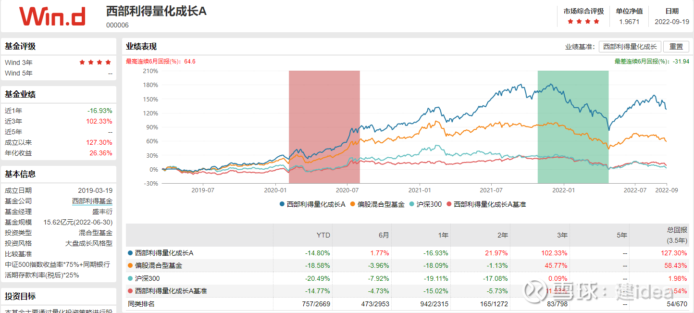Image resolution: width=694 pixels, height=313 pixels.
Task: Click the 西部利得量化成长A 2年 cell 21.97%
Action: click(497, 253)
